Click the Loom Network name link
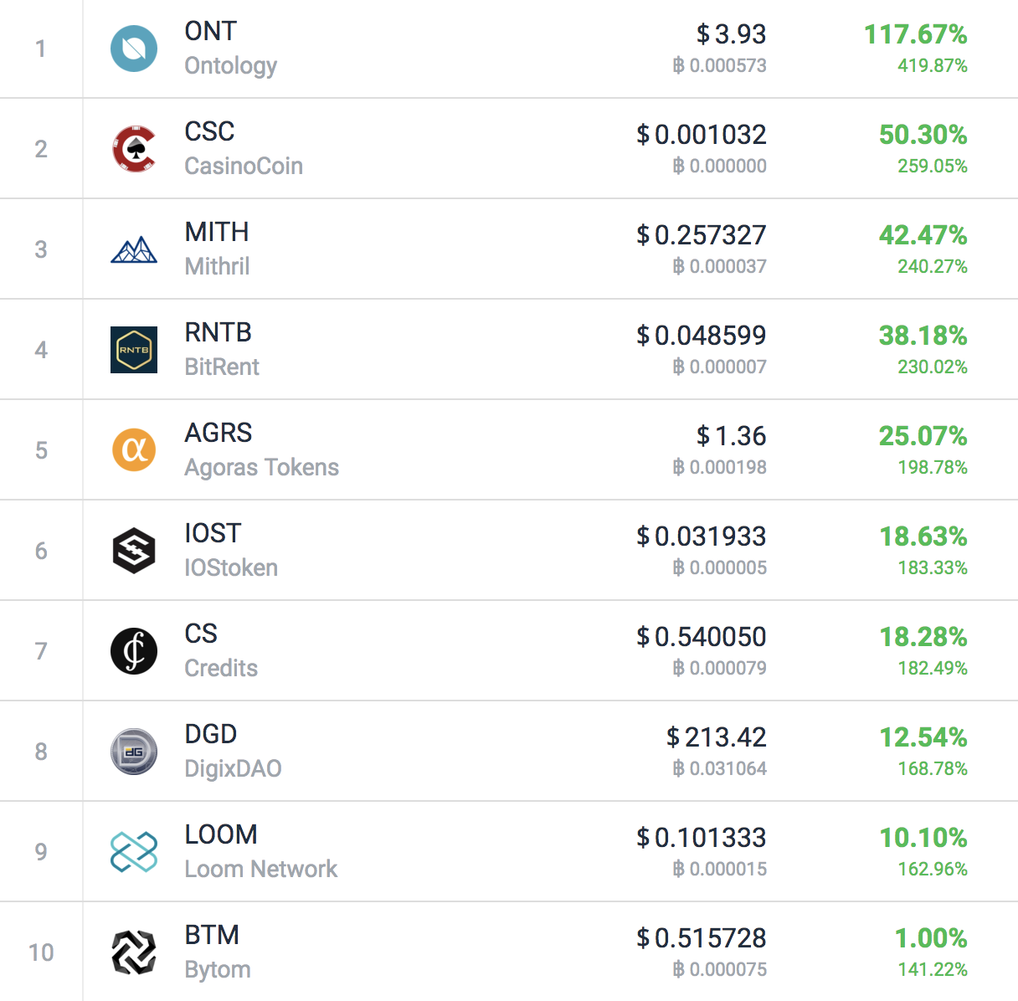Image resolution: width=1018 pixels, height=1001 pixels. coord(261,869)
